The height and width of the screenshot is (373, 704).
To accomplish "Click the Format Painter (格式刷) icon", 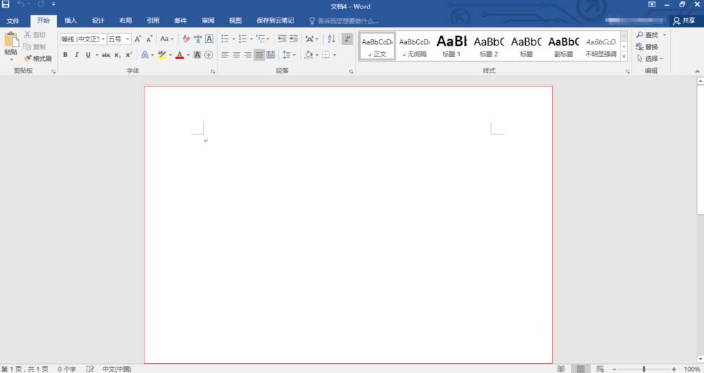I will [37, 58].
